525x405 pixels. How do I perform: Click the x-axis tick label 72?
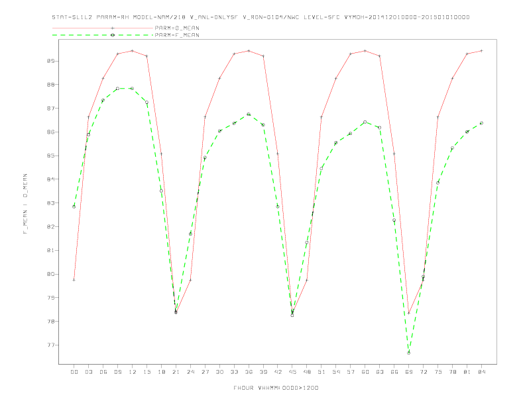pyautogui.click(x=423, y=372)
